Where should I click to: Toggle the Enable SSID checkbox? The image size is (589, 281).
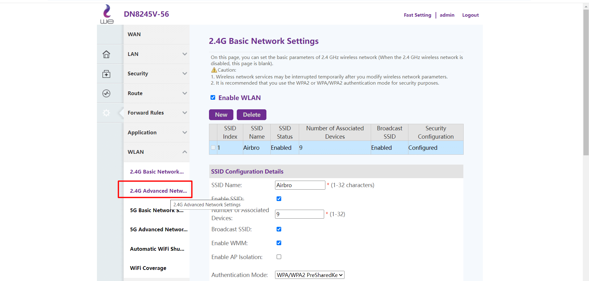point(279,199)
